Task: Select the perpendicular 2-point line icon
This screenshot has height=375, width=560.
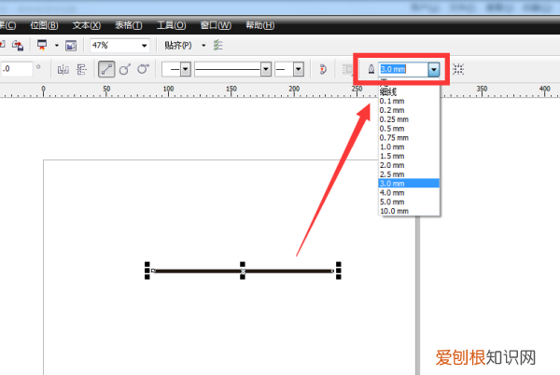Action: click(125, 69)
